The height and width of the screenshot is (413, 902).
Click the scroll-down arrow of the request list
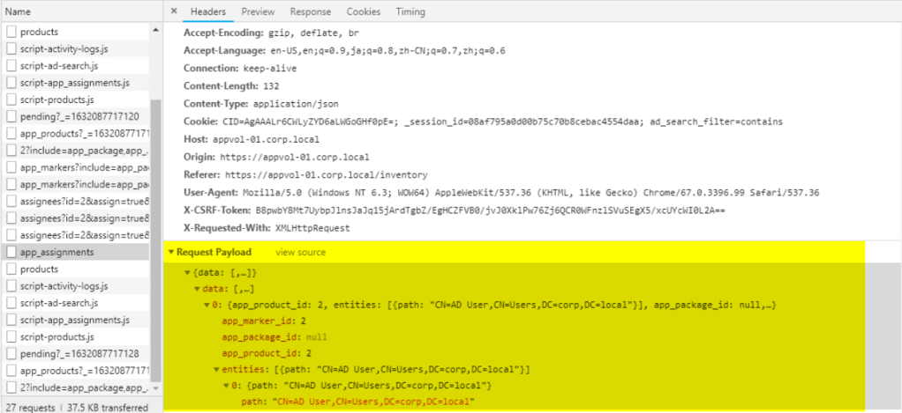(156, 387)
